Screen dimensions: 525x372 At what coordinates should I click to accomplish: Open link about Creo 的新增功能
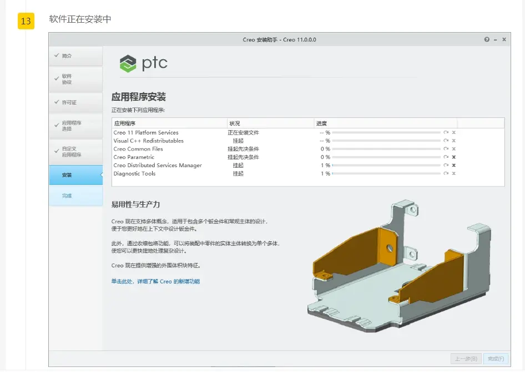(x=155, y=282)
